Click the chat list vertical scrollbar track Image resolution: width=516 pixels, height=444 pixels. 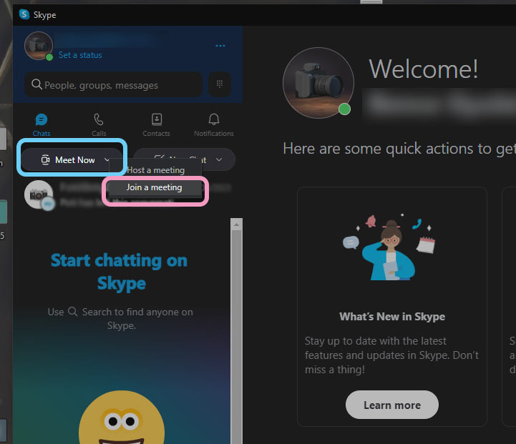pyautogui.click(x=236, y=337)
